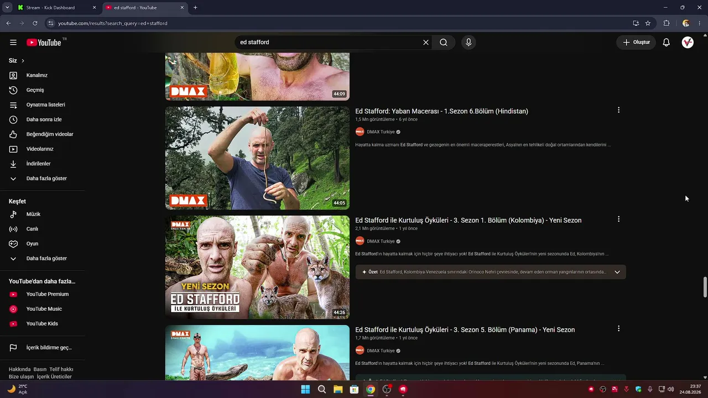The image size is (708, 398).
Task: Open DMAX Türkiye channel on the Hindistan video
Action: 381,132
